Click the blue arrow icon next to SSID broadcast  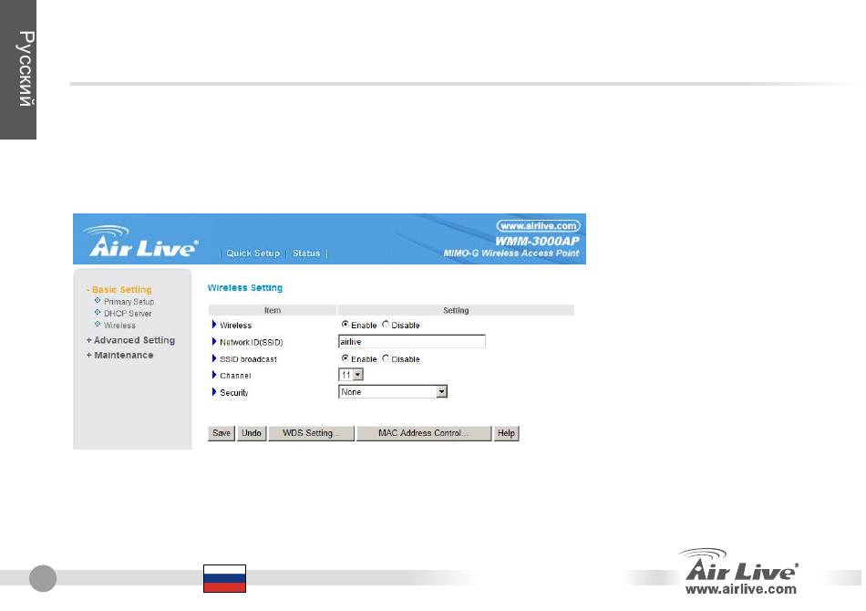pos(214,358)
